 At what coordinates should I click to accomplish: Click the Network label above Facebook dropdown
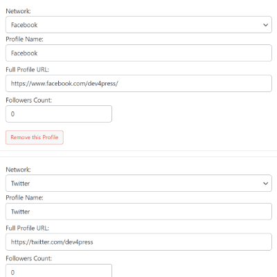coord(18,11)
